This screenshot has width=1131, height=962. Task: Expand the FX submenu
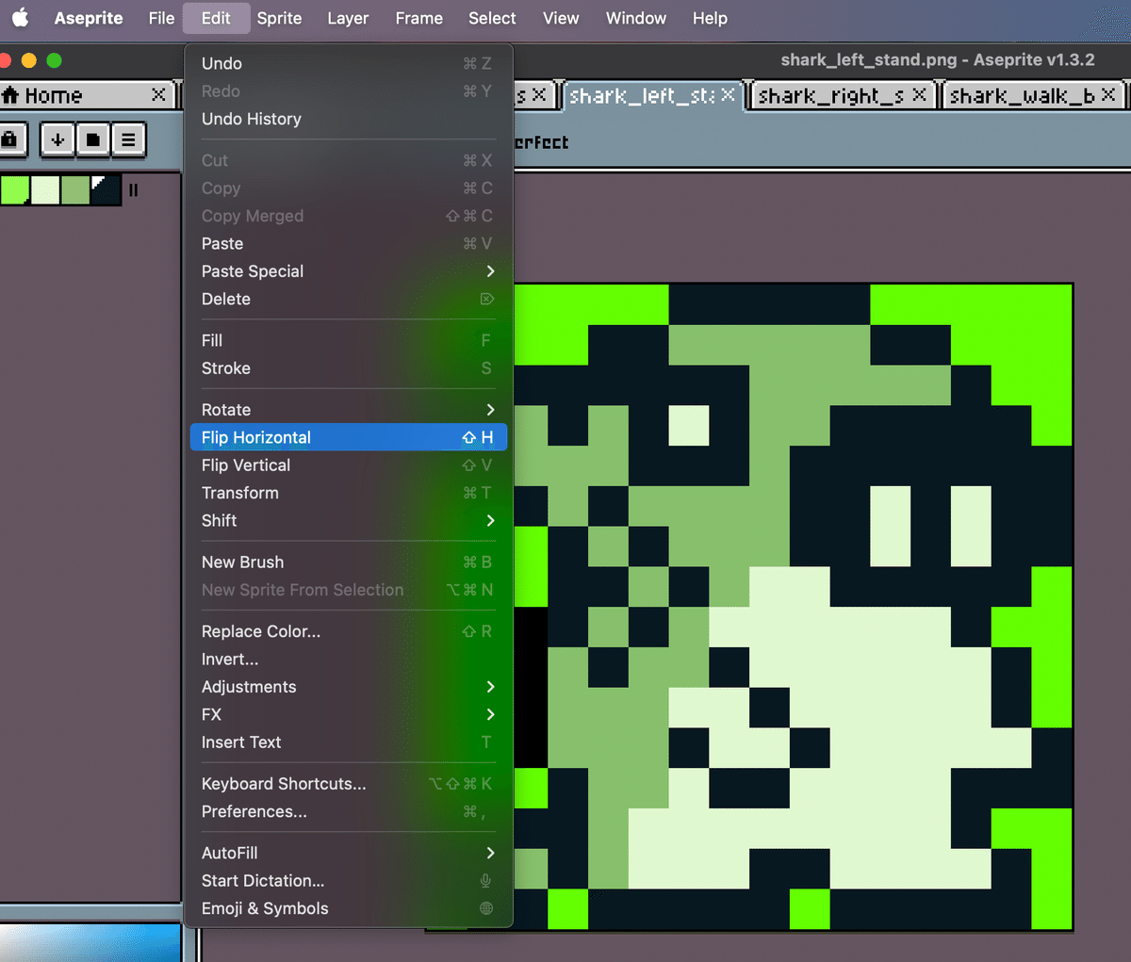349,714
